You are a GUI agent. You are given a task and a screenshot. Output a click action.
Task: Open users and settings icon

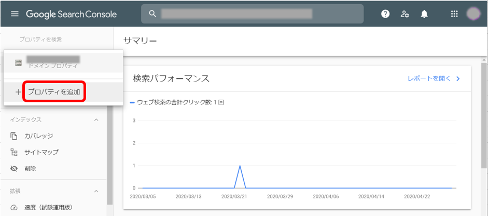(x=405, y=14)
